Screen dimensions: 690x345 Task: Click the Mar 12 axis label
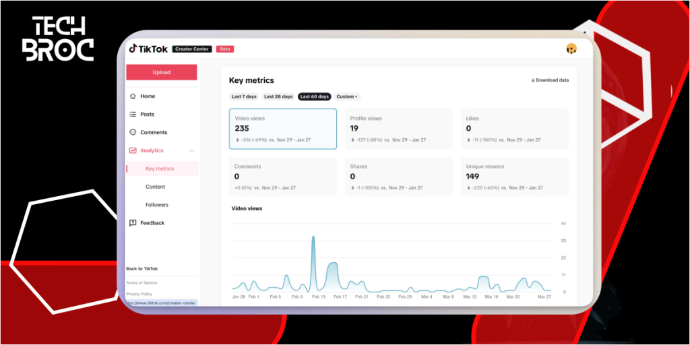(x=470, y=297)
